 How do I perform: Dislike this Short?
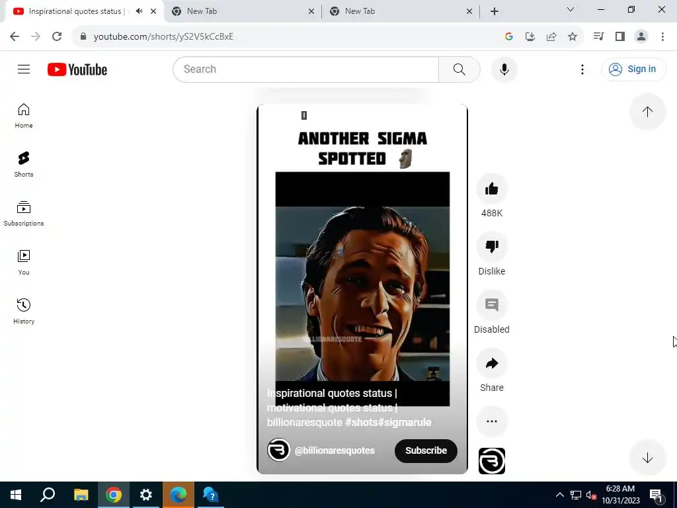[x=492, y=247]
